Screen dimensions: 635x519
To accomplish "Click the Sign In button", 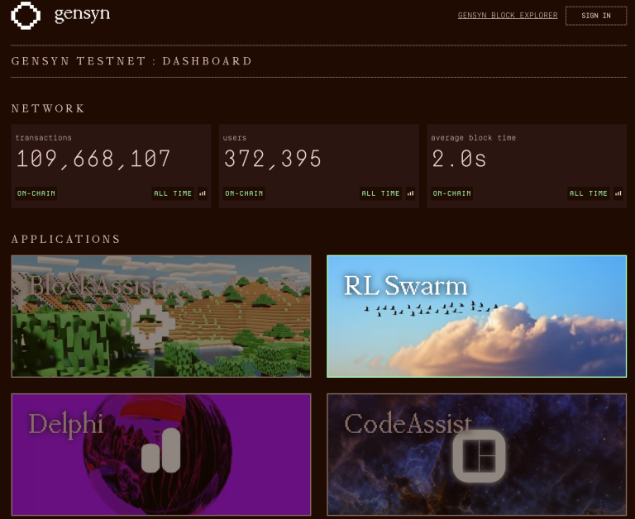I will (595, 16).
